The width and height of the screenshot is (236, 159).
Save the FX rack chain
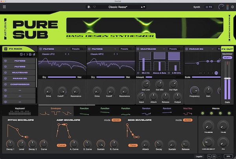[x=30, y=55]
